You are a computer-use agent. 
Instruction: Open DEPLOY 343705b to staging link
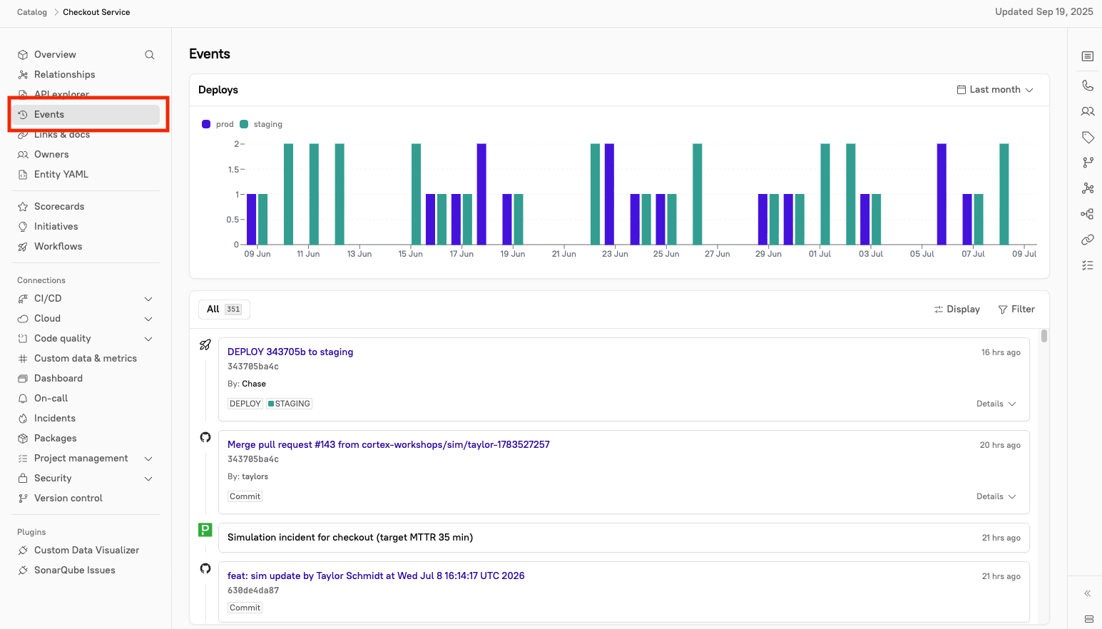(290, 352)
